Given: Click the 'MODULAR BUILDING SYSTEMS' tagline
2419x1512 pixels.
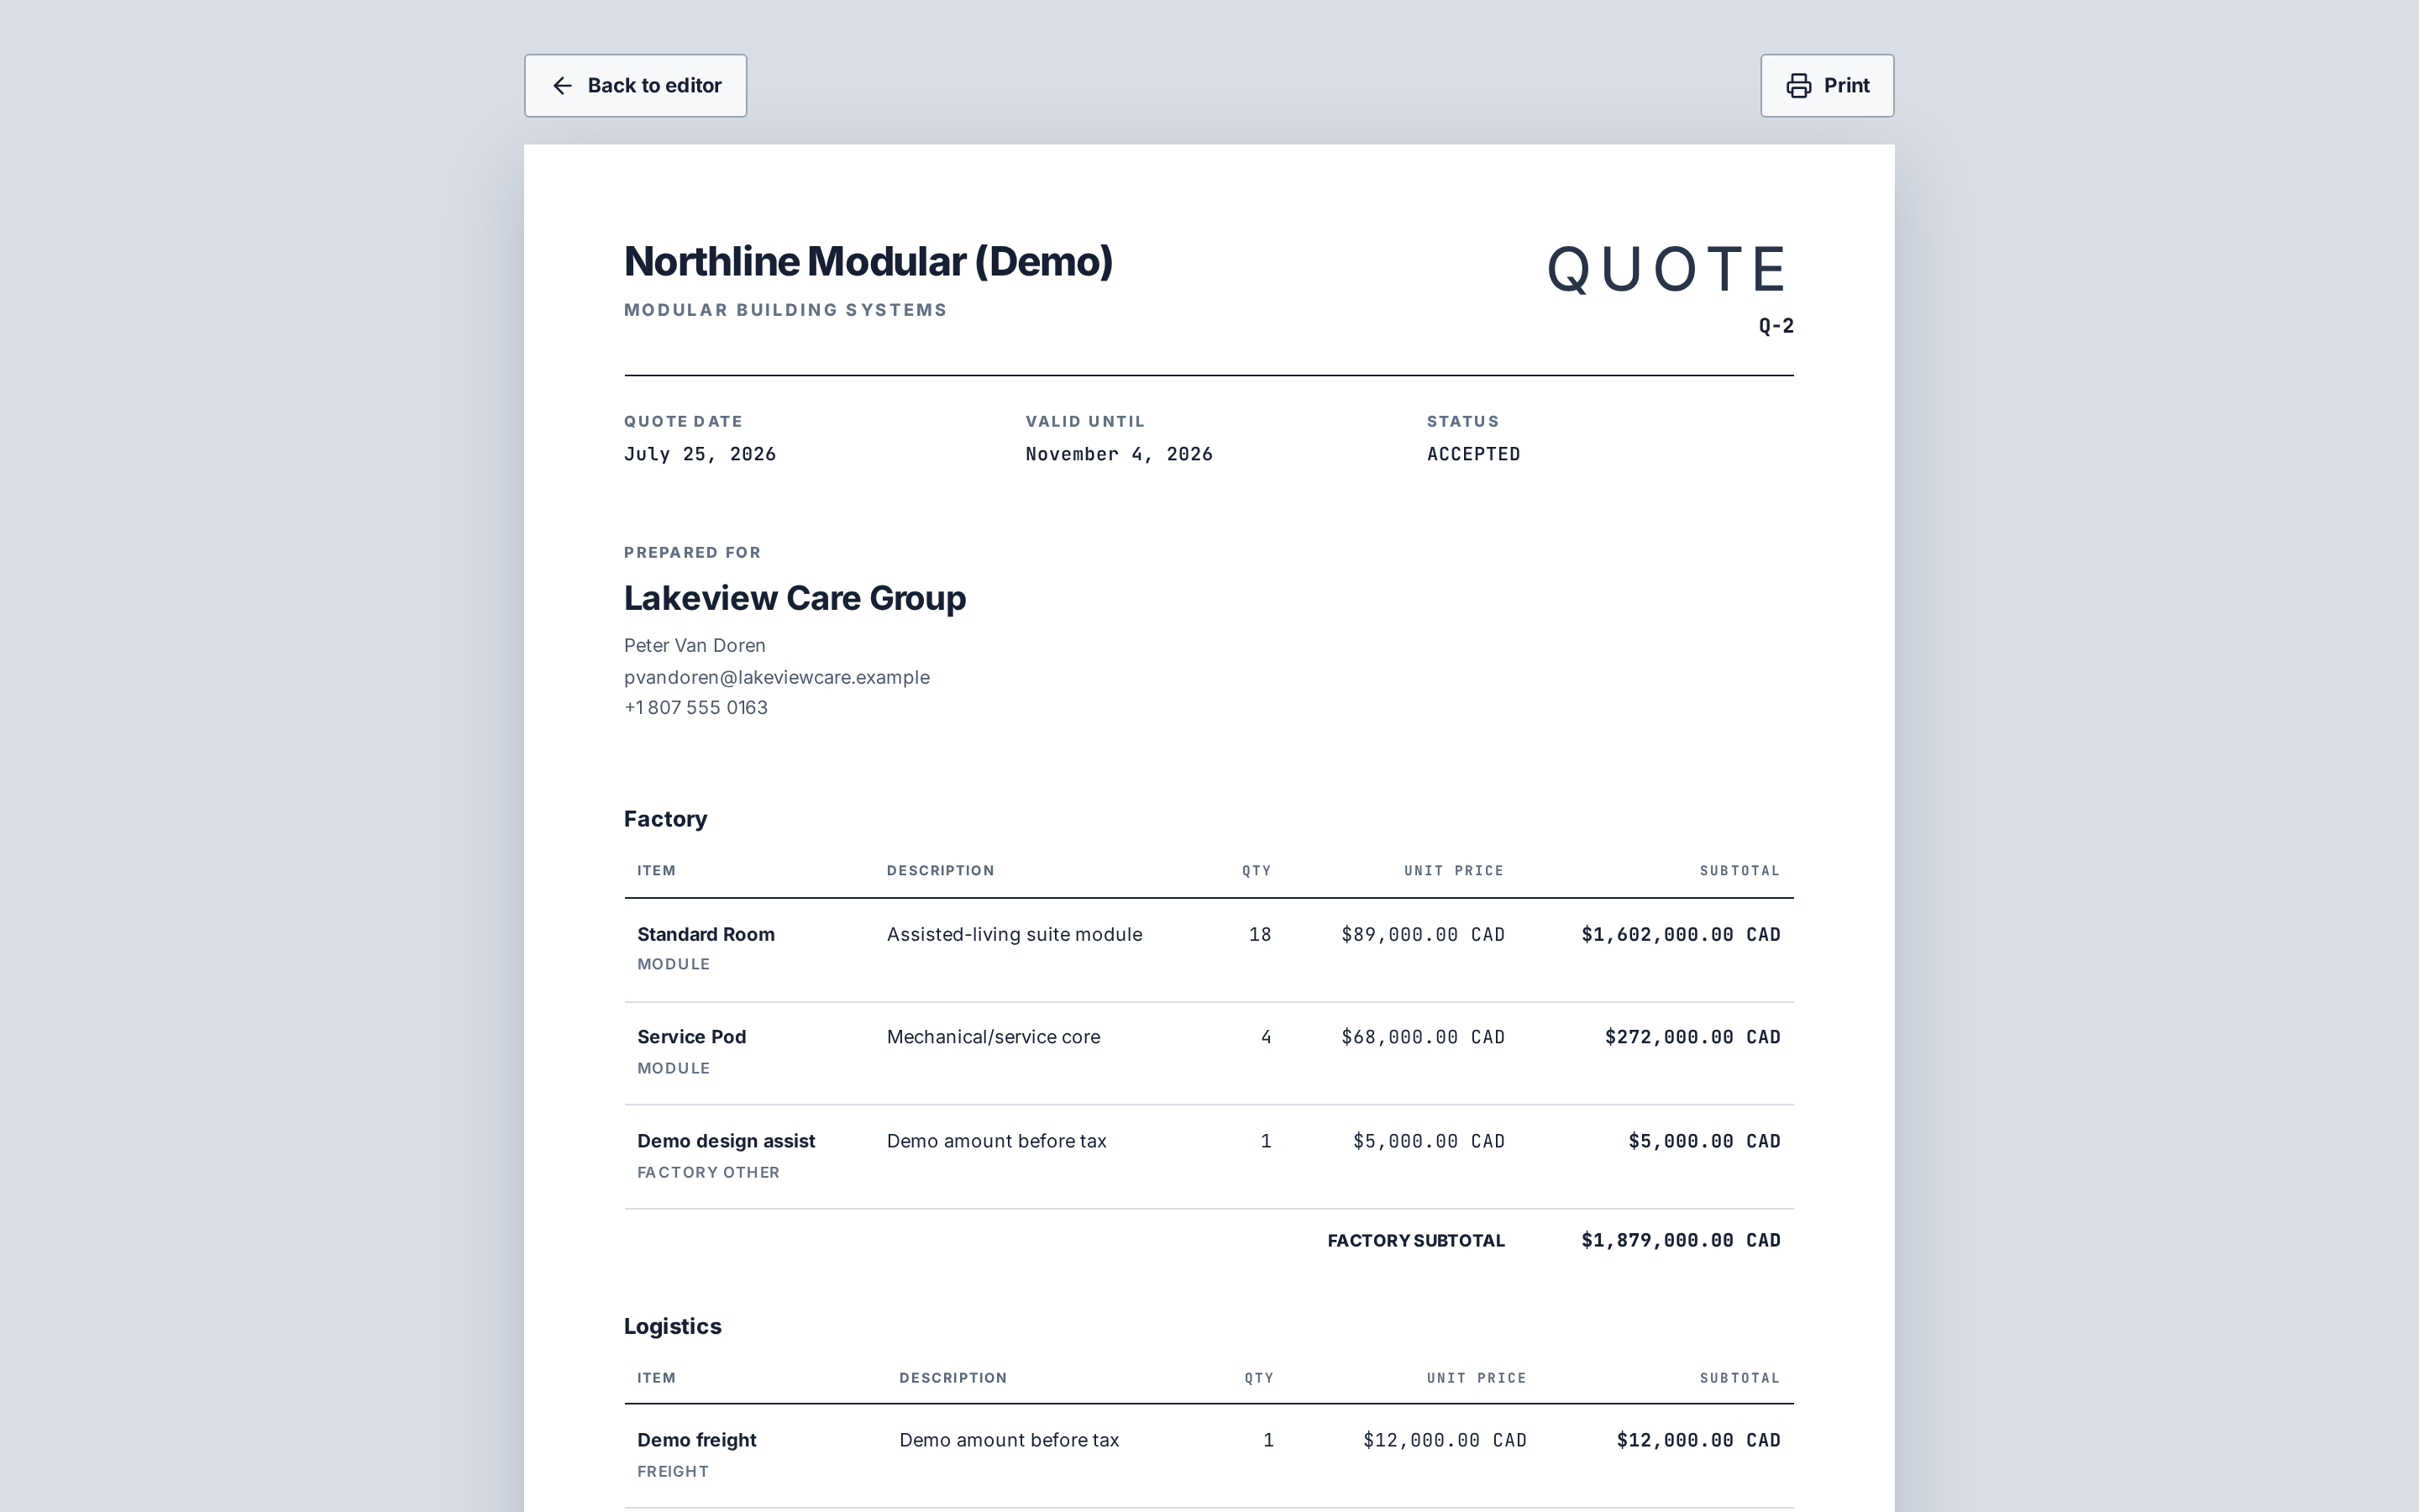Looking at the screenshot, I should click(x=784, y=310).
